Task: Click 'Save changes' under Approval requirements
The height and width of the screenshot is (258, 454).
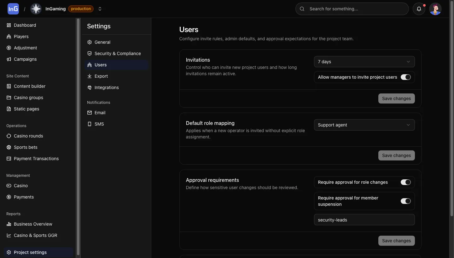Action: [x=396, y=241]
